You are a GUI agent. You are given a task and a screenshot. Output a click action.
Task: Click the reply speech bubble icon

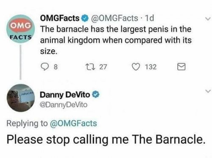[45, 67]
